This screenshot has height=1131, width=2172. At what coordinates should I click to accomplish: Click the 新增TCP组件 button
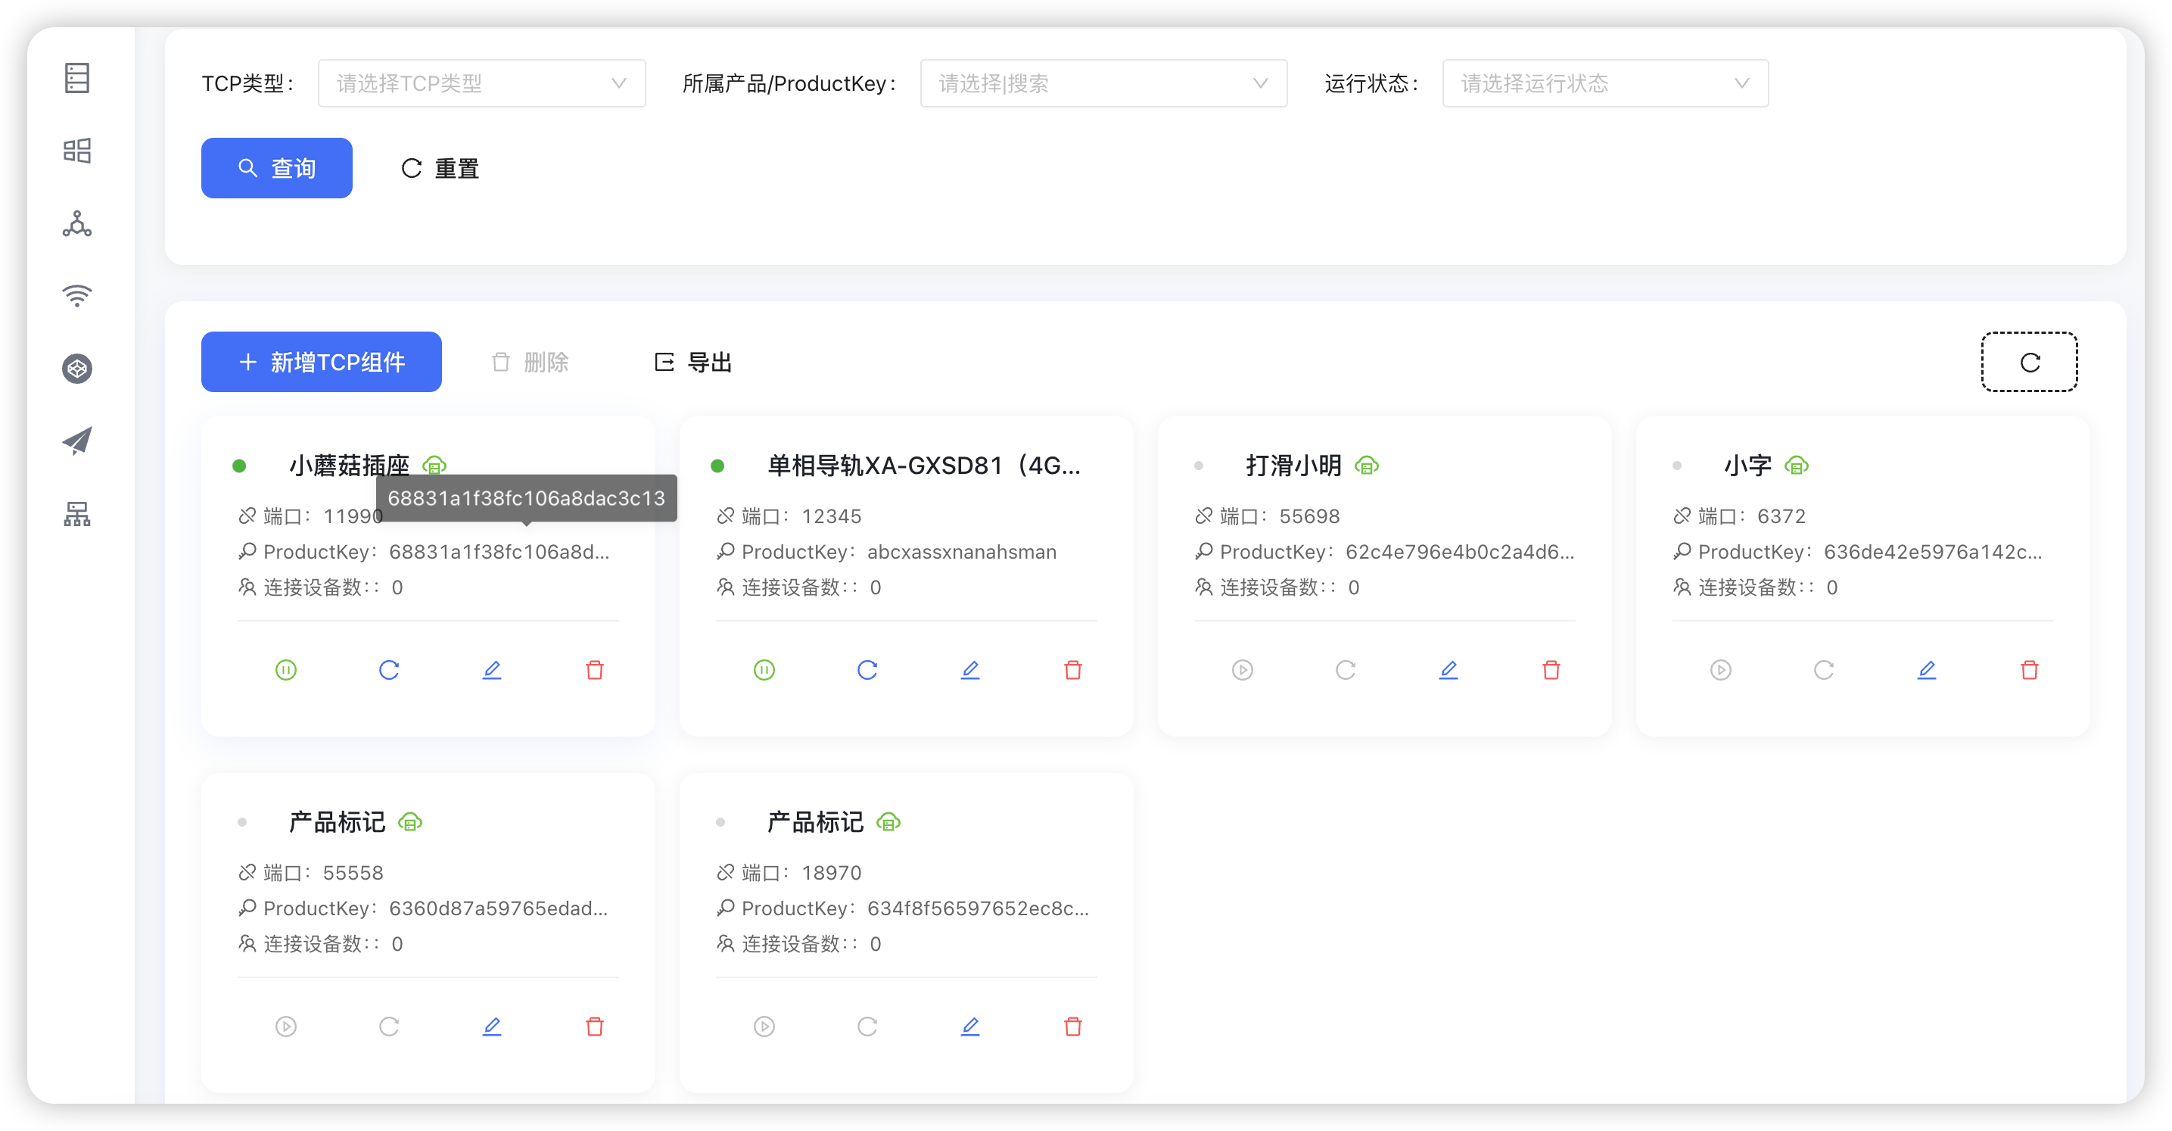320,362
